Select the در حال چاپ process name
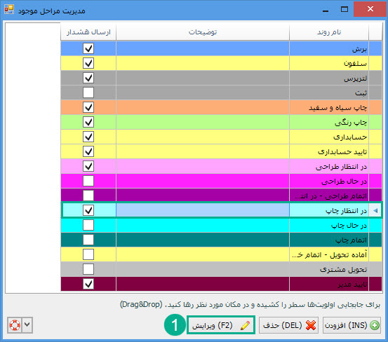 click(x=329, y=225)
